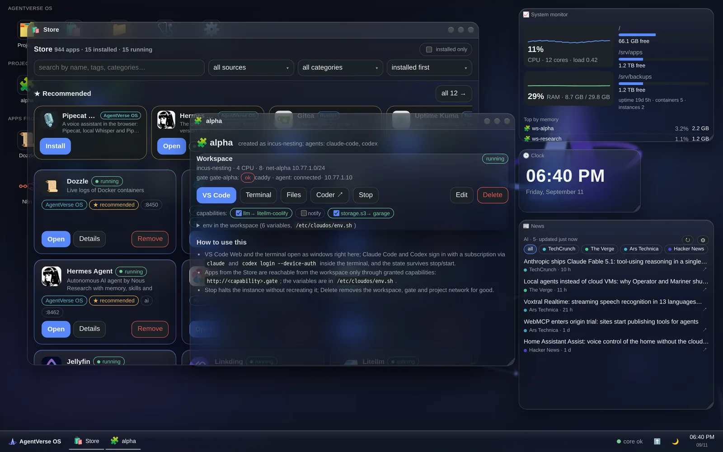
Task: Click the Store shopping bag title icon
Action: [35, 29]
